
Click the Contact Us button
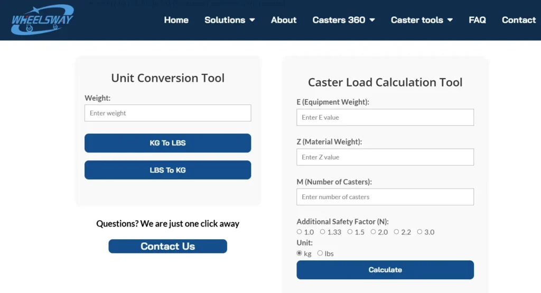click(x=167, y=246)
